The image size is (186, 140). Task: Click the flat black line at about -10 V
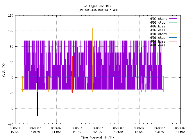[x=93, y=116]
